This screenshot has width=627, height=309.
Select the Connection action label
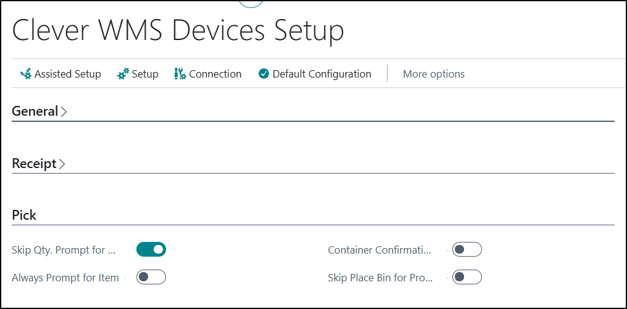pyautogui.click(x=215, y=74)
